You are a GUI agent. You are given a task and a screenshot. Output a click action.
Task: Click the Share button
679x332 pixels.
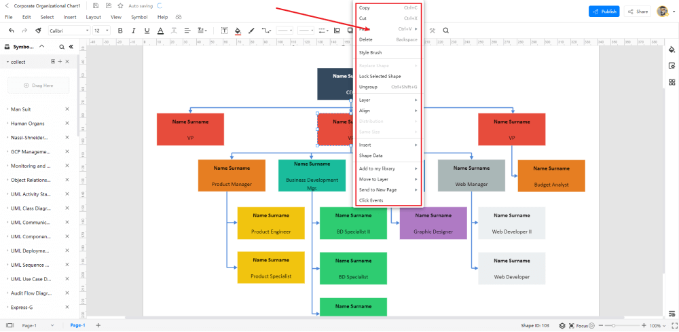[638, 12]
